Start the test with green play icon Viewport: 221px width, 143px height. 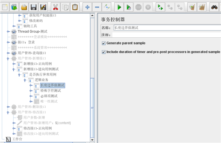119,7
